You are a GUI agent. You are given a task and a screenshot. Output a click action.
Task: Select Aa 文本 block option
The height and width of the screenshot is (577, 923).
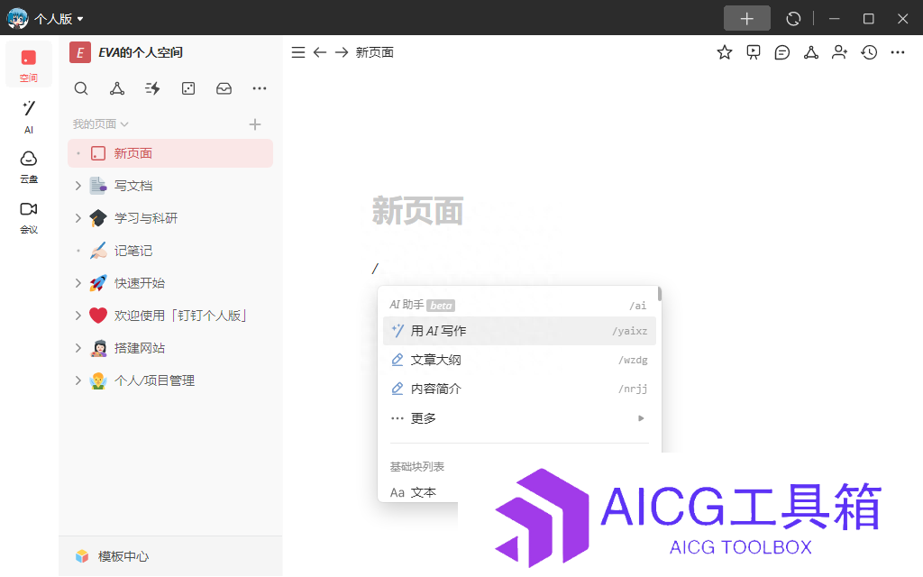(413, 492)
